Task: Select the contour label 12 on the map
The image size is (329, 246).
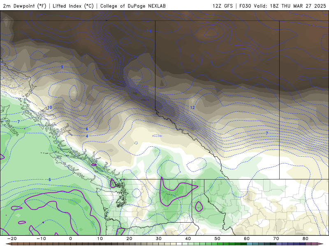Action: coord(192,107)
